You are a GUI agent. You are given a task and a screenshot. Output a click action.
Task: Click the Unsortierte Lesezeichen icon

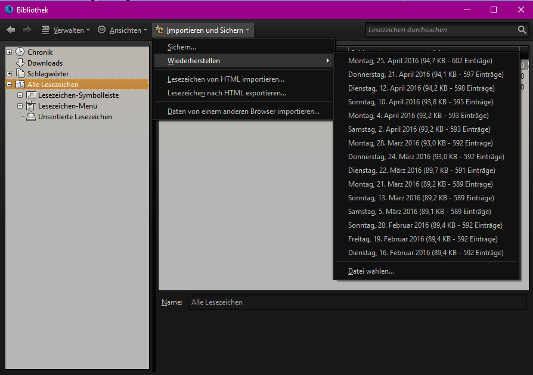point(31,117)
